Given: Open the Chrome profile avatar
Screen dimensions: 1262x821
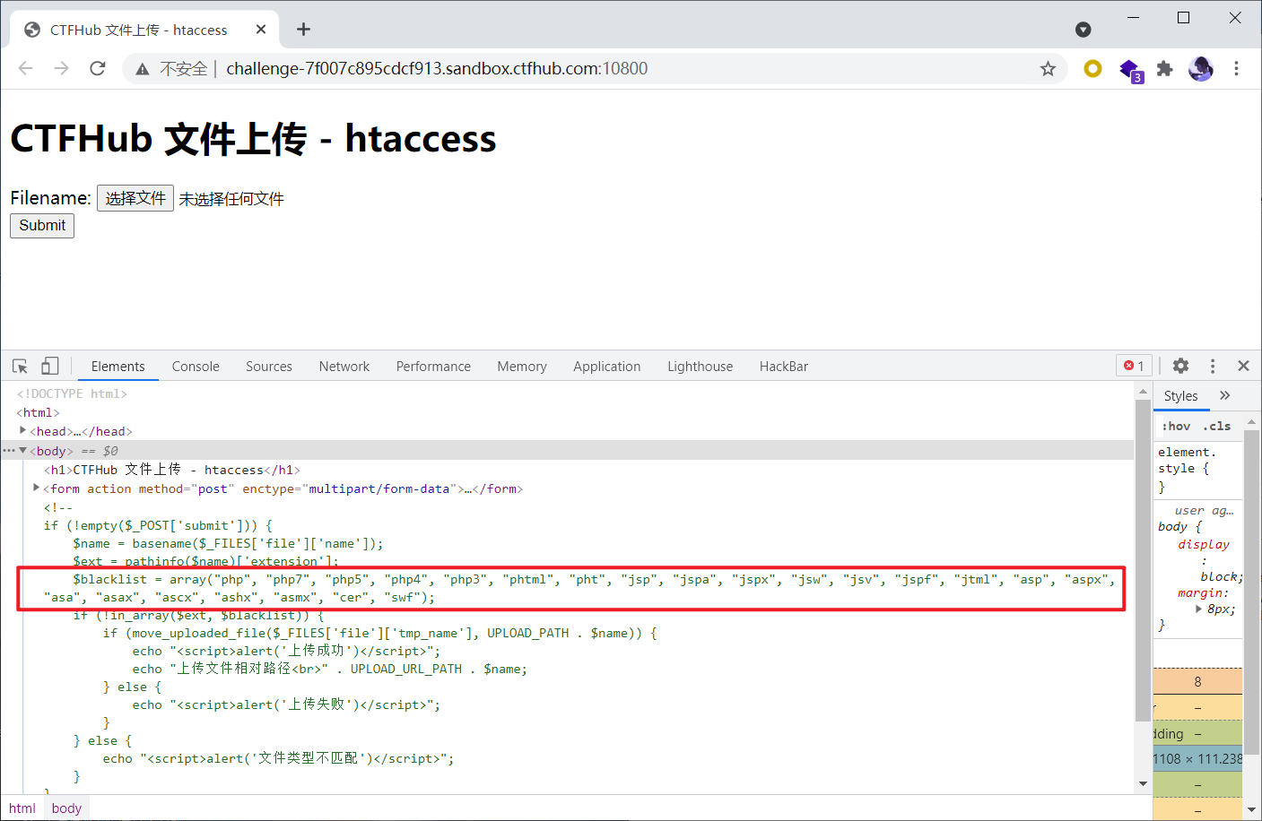Looking at the screenshot, I should tap(1201, 69).
